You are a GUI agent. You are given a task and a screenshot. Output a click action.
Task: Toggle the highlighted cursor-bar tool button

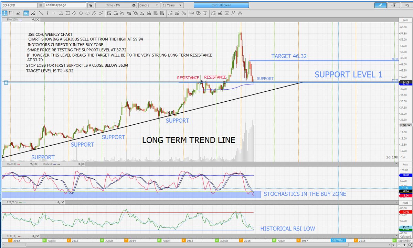tap(26, 13)
